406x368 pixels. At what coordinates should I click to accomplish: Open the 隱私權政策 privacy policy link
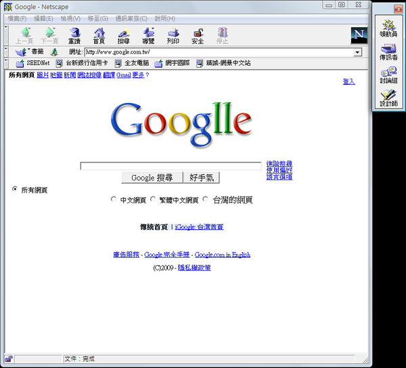click(194, 268)
